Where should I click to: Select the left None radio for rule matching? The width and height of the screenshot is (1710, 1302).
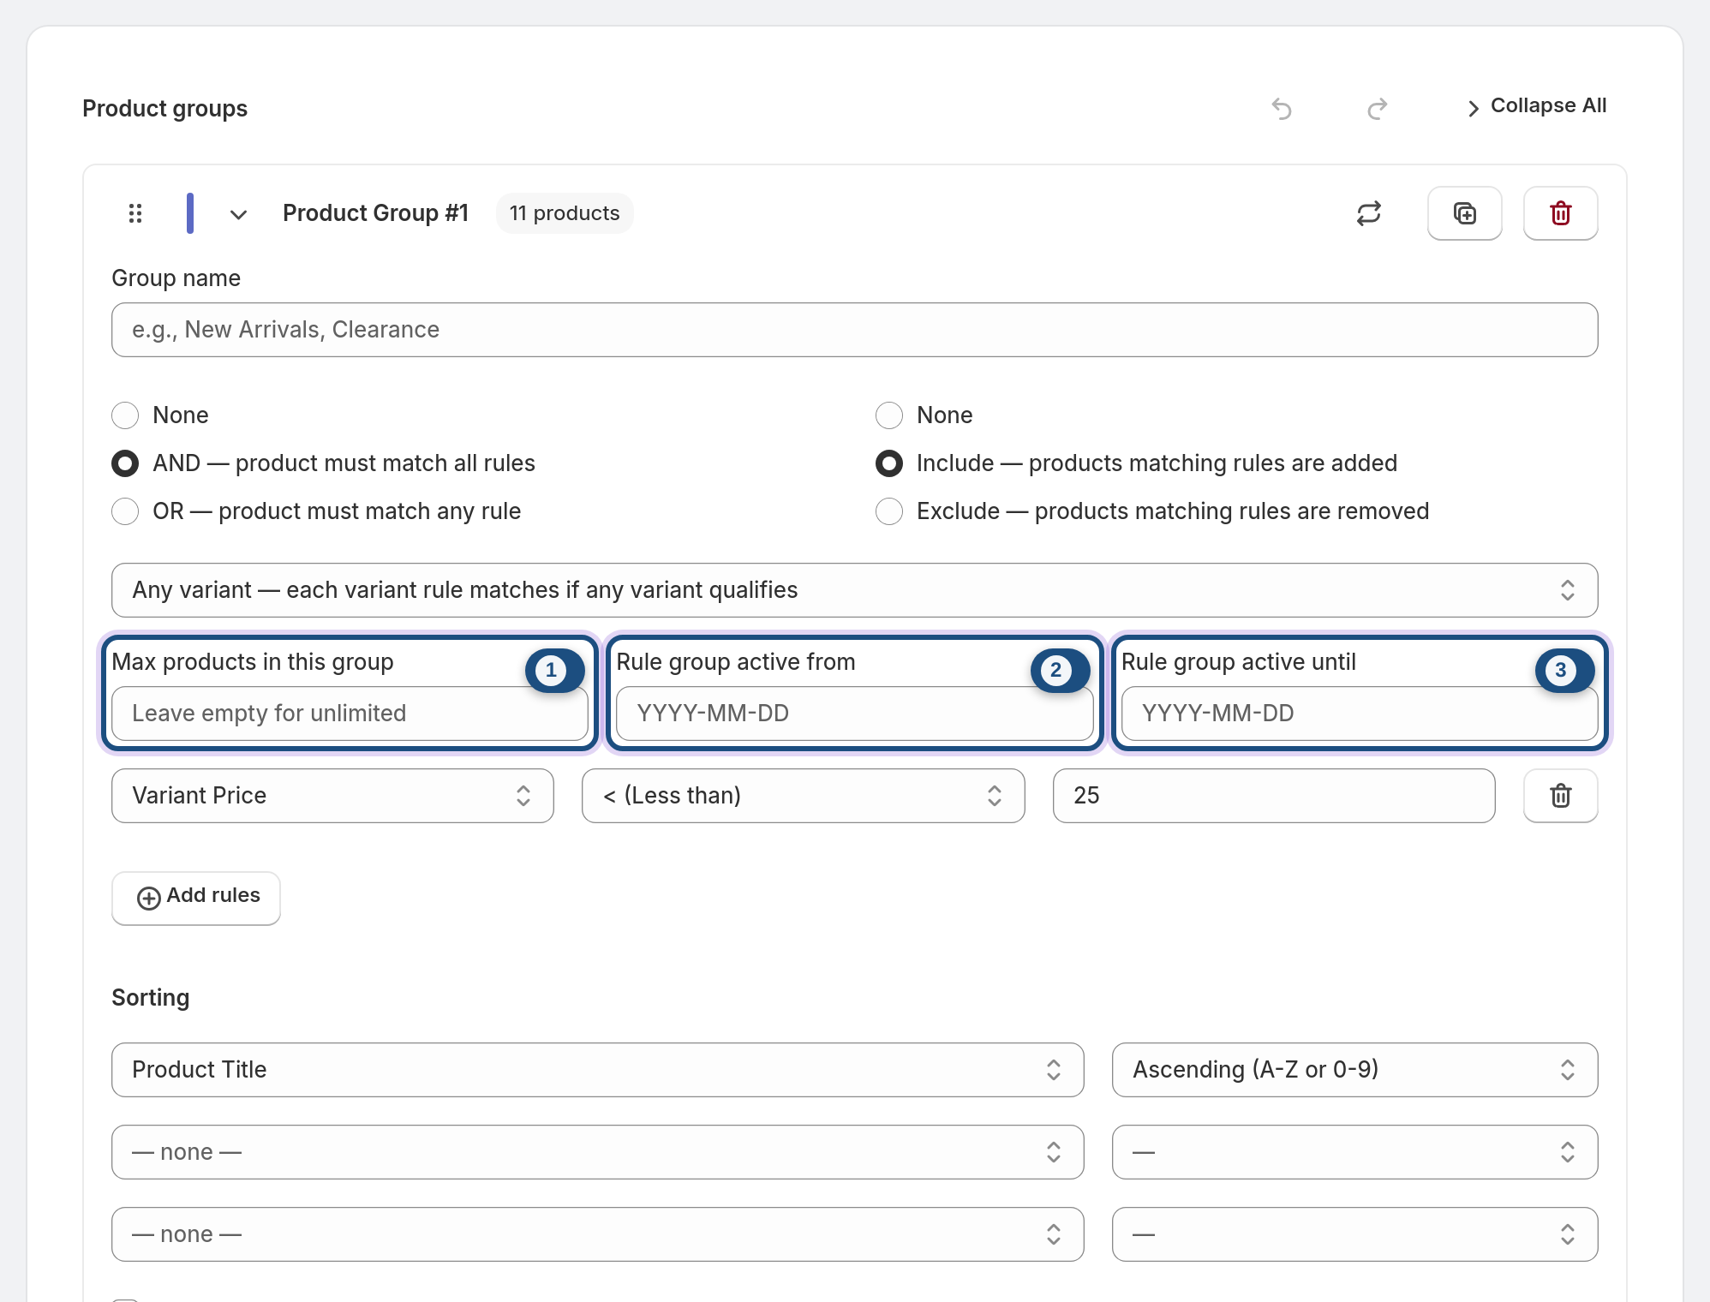125,415
